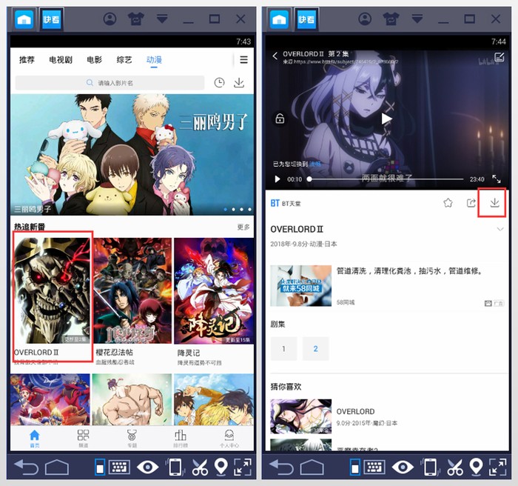Seek on video progress bar
Image resolution: width=518 pixels, height=486 pixels.
click(385, 179)
